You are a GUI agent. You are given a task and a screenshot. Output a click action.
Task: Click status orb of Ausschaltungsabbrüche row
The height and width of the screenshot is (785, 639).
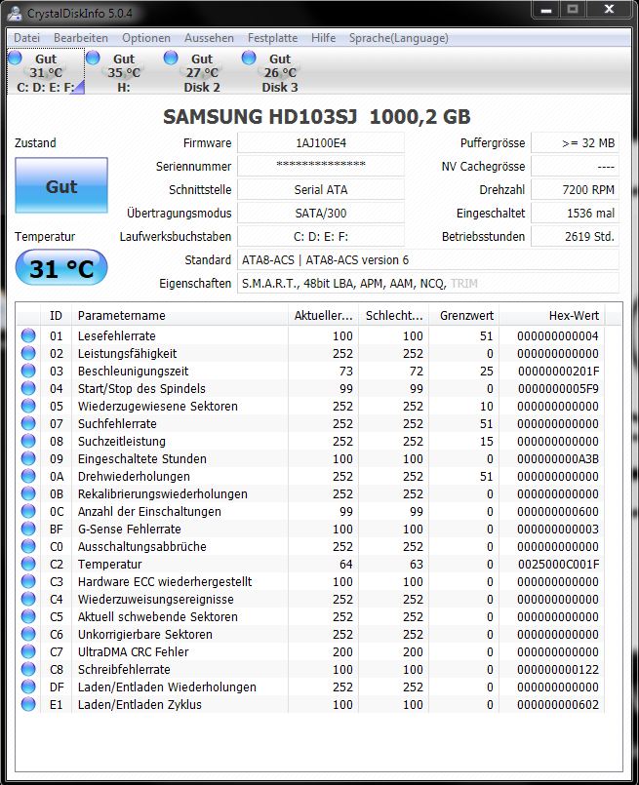(28, 546)
